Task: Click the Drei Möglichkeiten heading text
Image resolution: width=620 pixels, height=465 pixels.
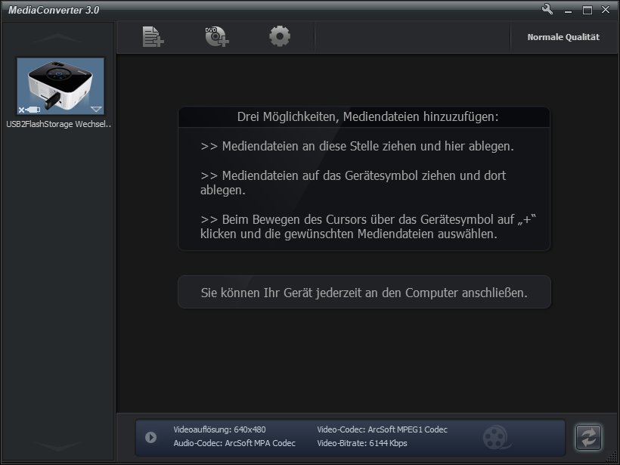Action: (x=367, y=117)
